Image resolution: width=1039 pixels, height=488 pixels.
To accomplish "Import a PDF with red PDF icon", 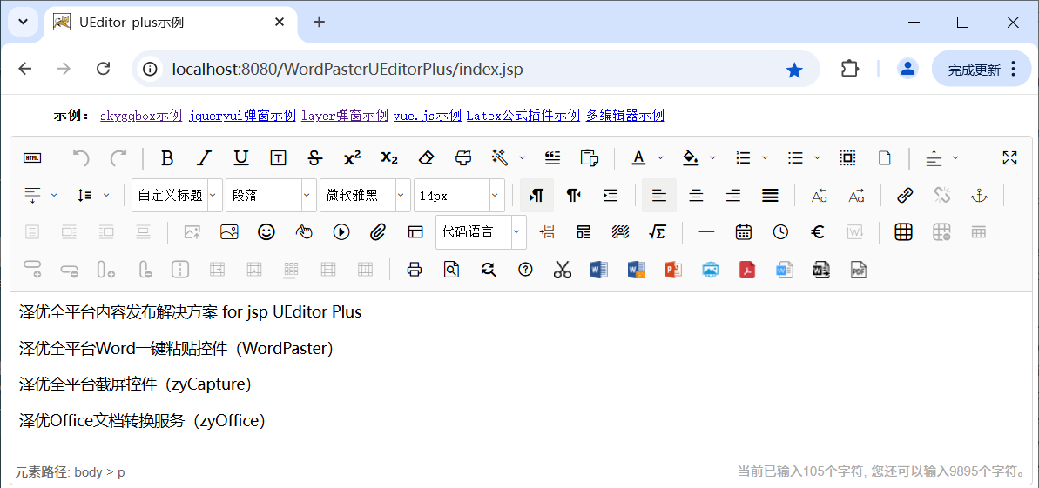I will point(747,270).
